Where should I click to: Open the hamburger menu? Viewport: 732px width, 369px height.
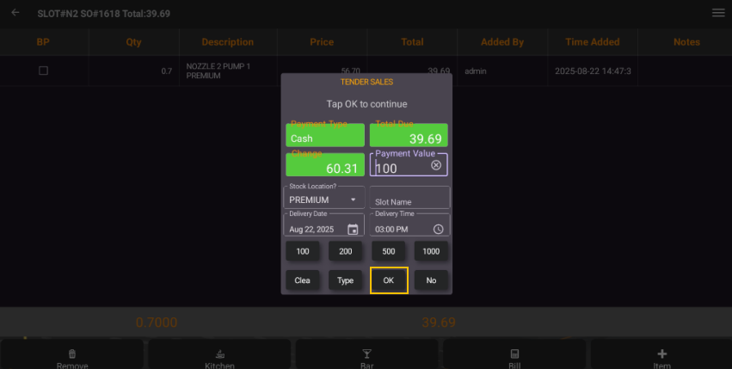(x=717, y=13)
